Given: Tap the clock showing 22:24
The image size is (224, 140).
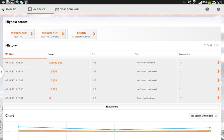Looking at the screenshot, I should pyautogui.click(x=217, y=2).
